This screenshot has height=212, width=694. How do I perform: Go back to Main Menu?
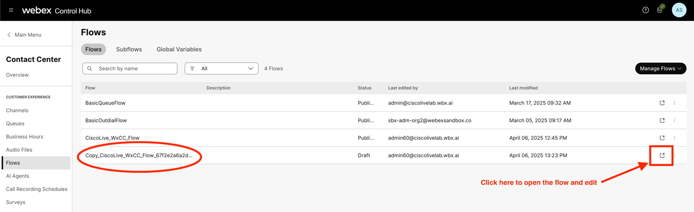point(24,35)
